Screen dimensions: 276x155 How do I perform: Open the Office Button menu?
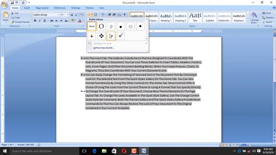4,4
